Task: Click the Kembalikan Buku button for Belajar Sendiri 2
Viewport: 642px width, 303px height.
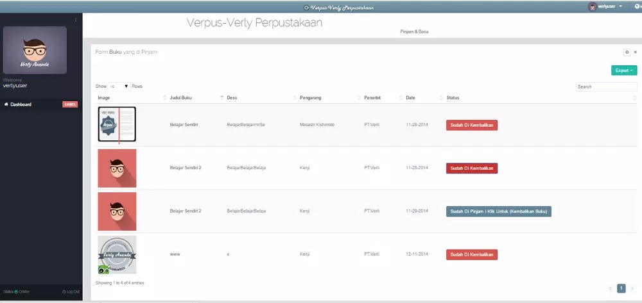Action: tap(499, 211)
